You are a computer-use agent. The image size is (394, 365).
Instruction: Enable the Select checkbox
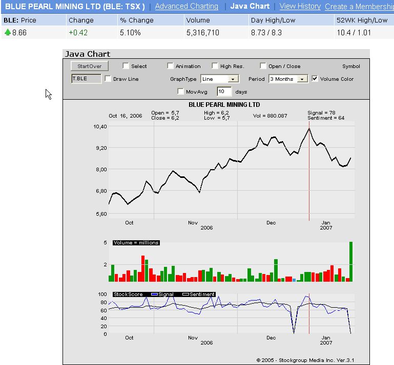[x=126, y=66]
